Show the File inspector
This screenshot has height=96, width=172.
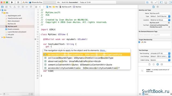coord(153,7)
